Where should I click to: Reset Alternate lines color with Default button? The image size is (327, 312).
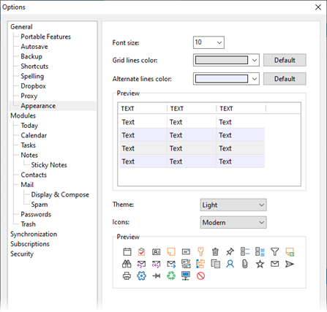(x=285, y=79)
